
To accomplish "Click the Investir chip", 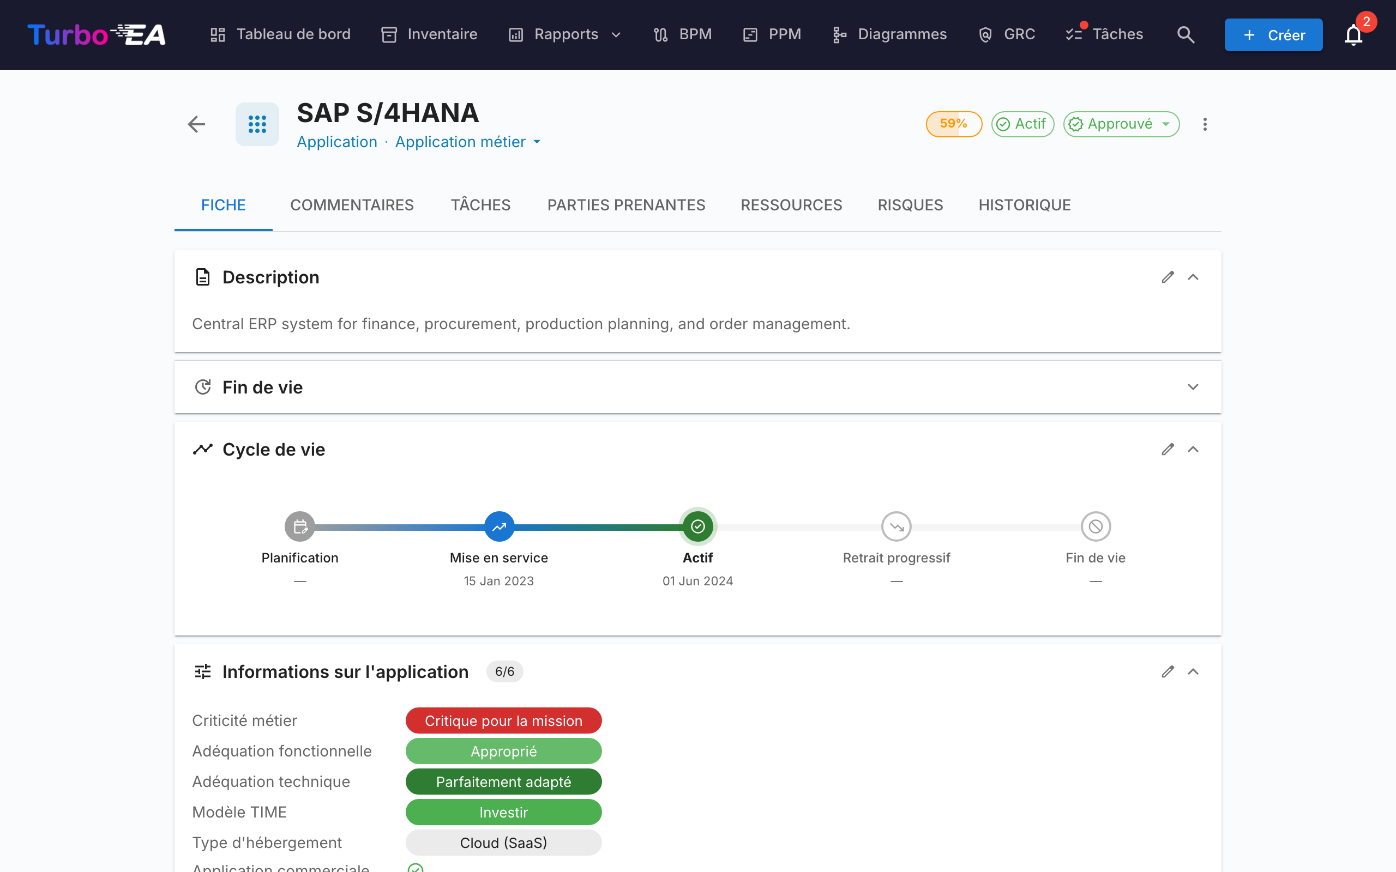I will tap(504, 813).
